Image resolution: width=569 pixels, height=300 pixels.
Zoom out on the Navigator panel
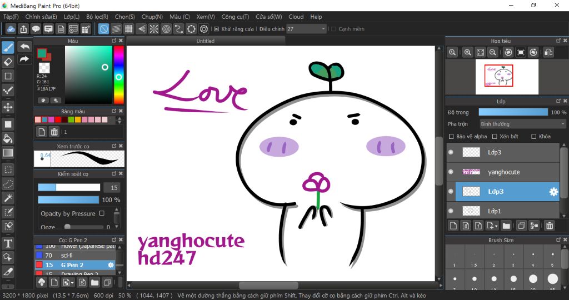(493, 52)
